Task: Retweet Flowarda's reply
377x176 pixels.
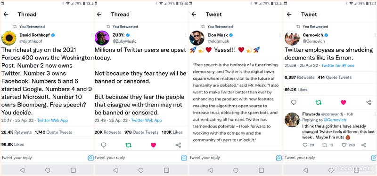Action: 324,145
